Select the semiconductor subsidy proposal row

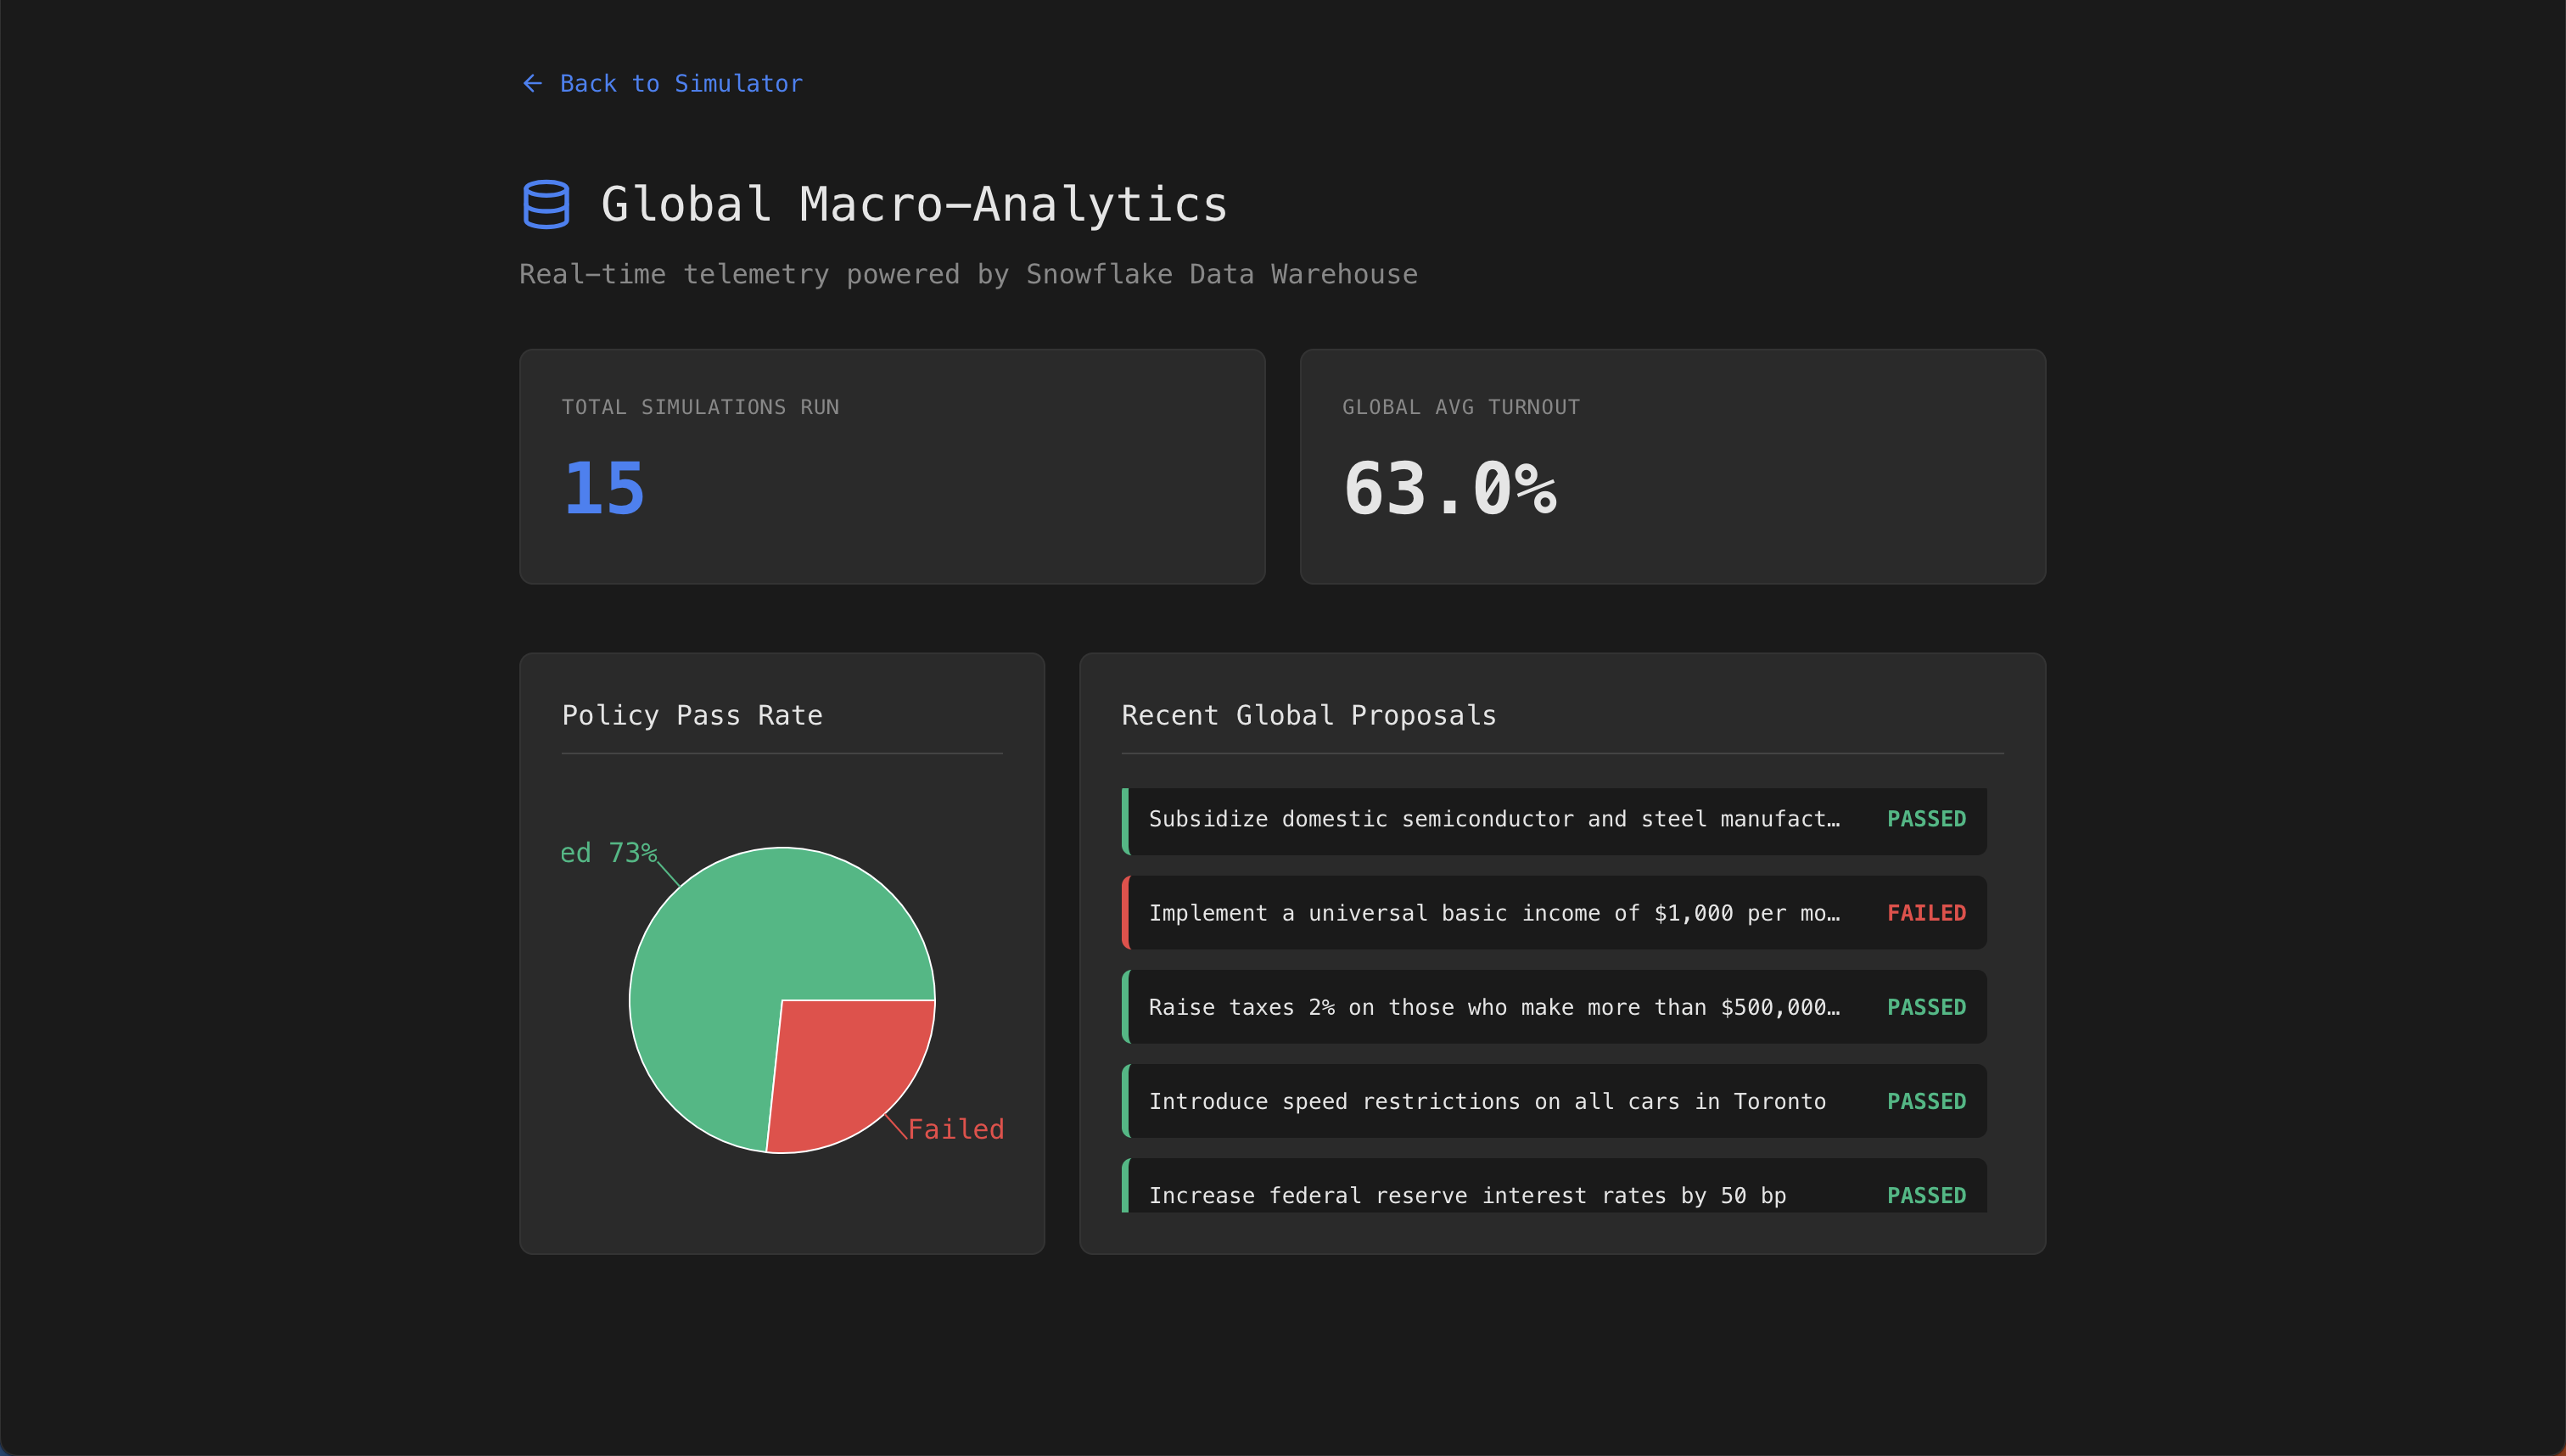point(1493,820)
